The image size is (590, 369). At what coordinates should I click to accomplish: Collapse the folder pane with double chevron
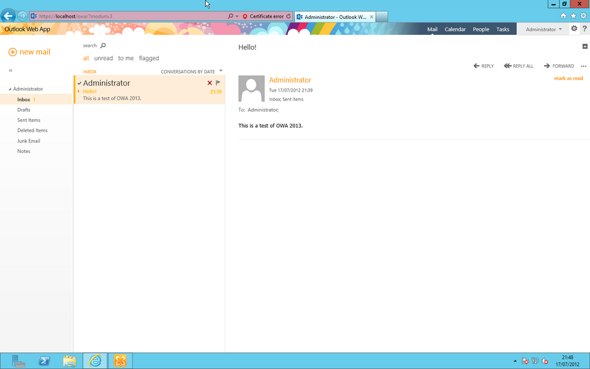(11, 70)
